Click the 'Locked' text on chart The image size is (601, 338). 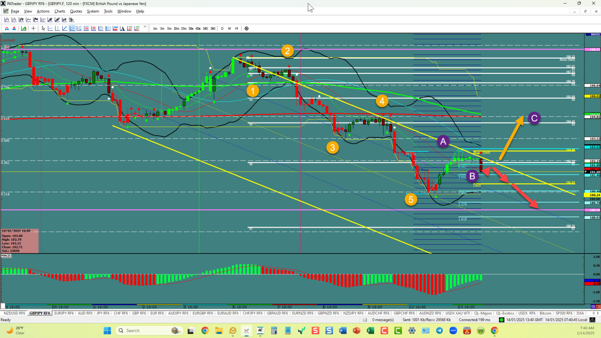[8, 40]
